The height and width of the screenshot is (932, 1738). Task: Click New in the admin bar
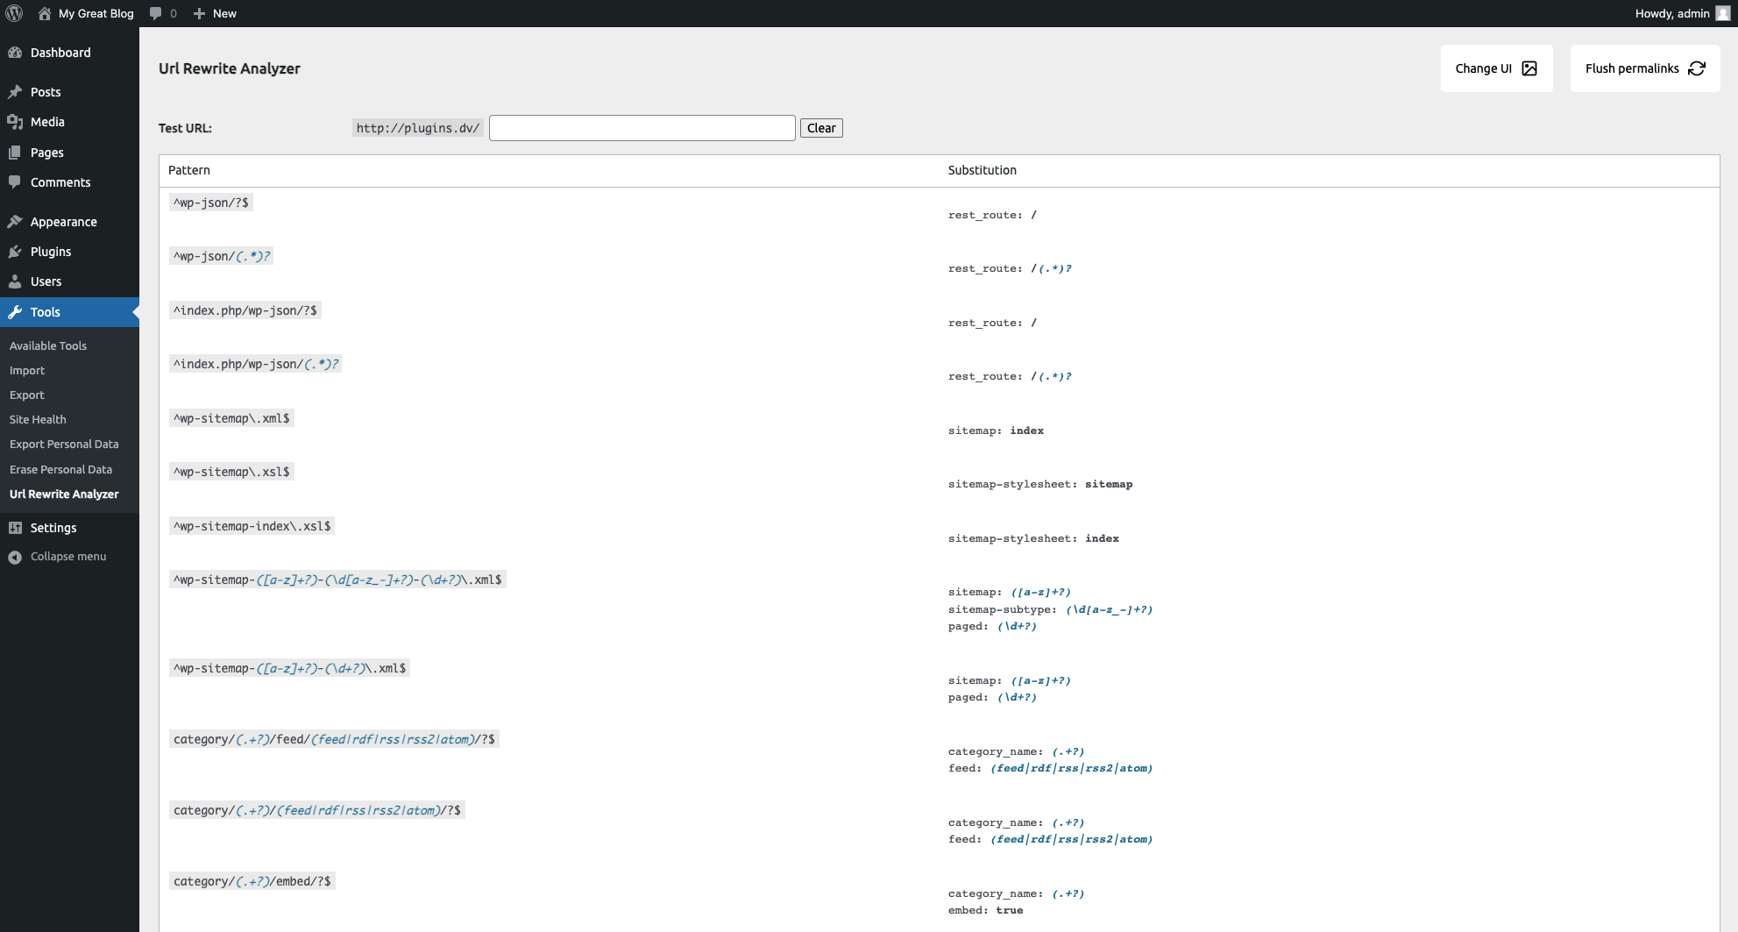click(224, 13)
